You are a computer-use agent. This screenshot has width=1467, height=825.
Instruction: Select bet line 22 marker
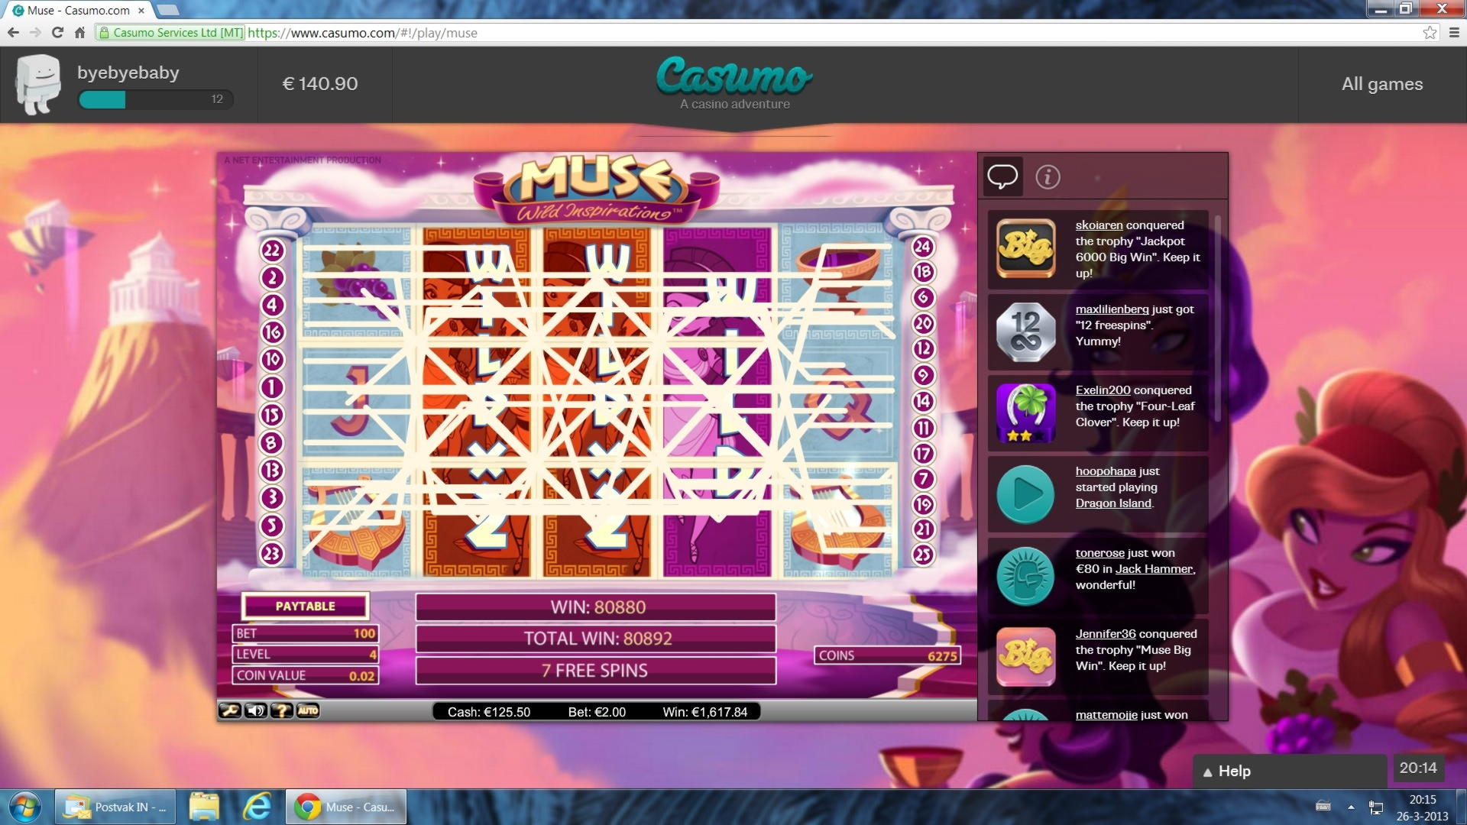(x=272, y=251)
